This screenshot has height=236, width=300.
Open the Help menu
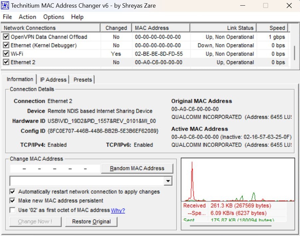click(77, 17)
